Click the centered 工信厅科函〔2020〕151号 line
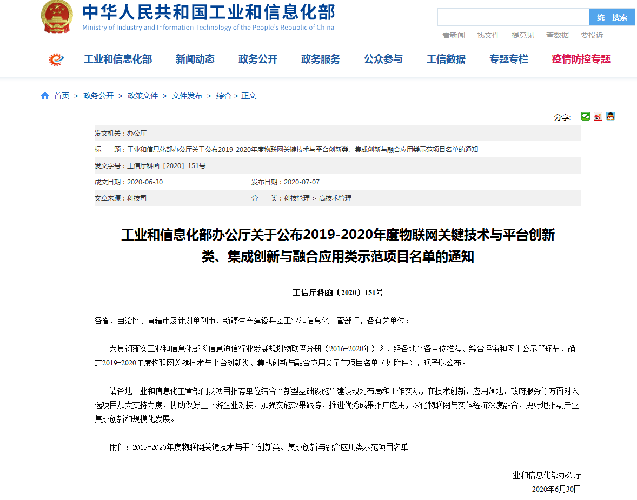 click(x=337, y=292)
